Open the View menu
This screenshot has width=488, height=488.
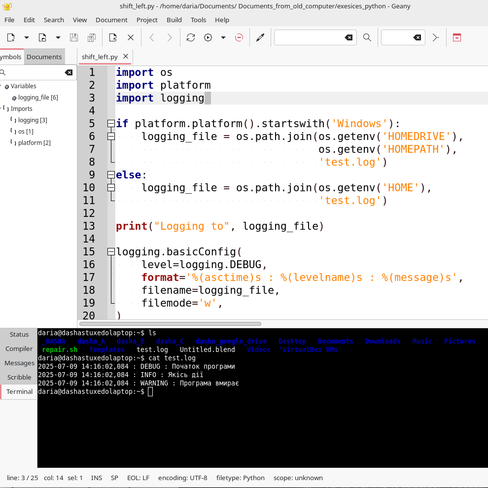coord(80,20)
